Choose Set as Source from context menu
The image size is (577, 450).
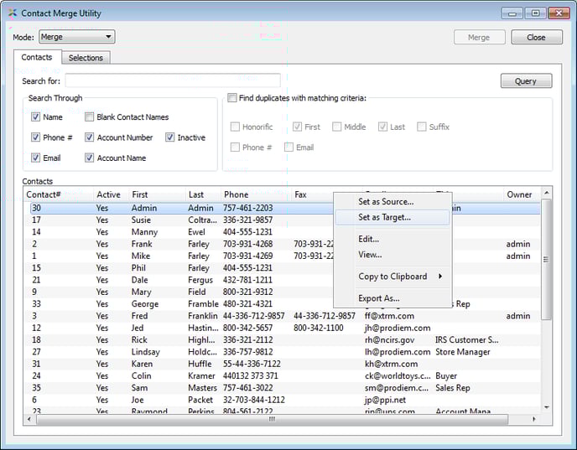(385, 202)
